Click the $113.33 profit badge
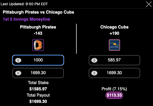The image size is (153, 106). click(x=114, y=95)
